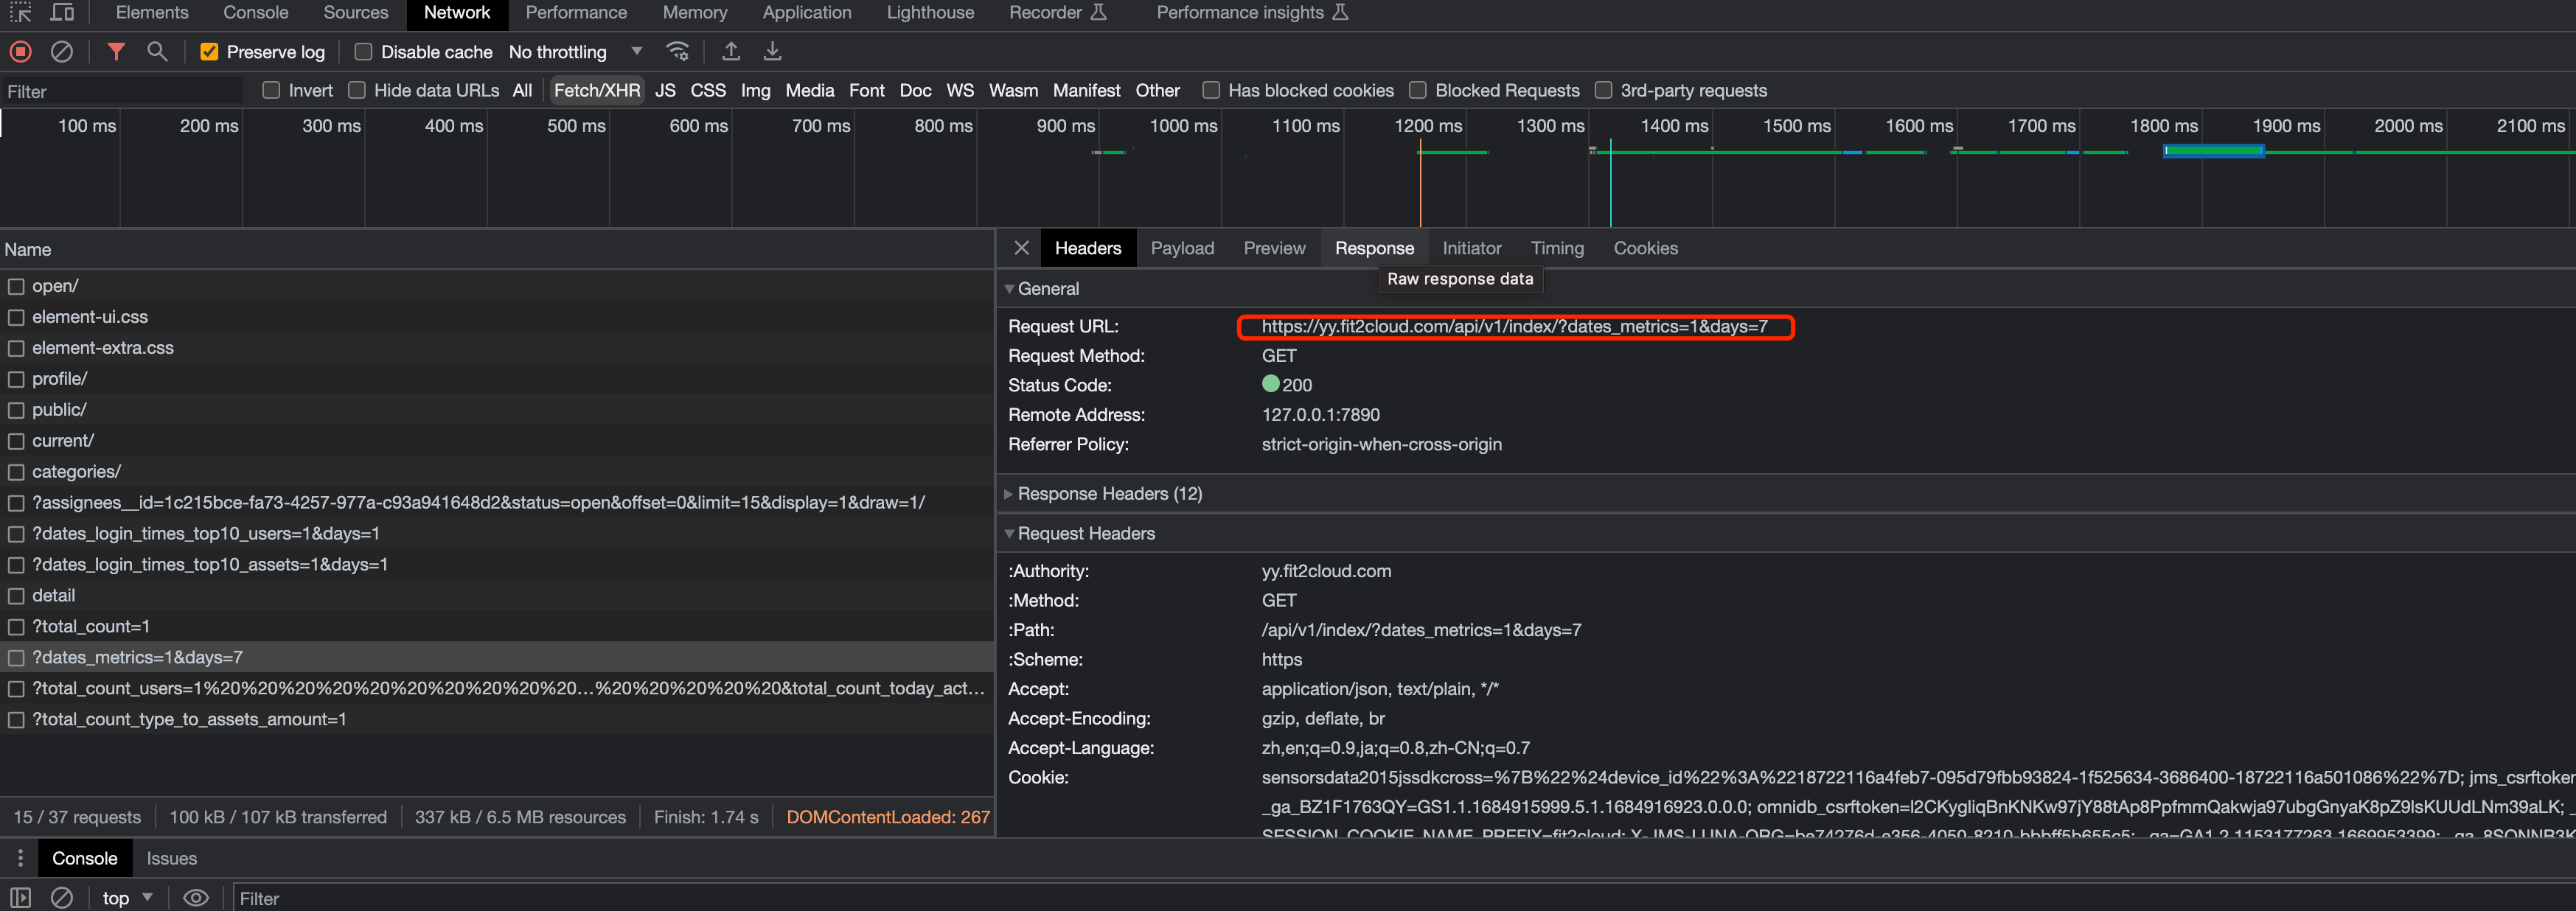This screenshot has height=911, width=2576.
Task: Select the ?total_count=1 request
Action: [x=91, y=626]
